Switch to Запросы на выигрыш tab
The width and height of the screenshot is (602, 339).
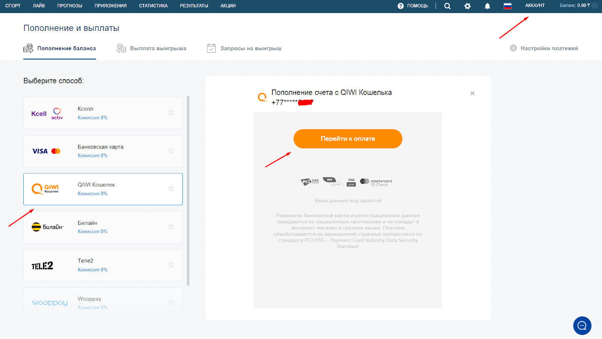click(x=244, y=48)
